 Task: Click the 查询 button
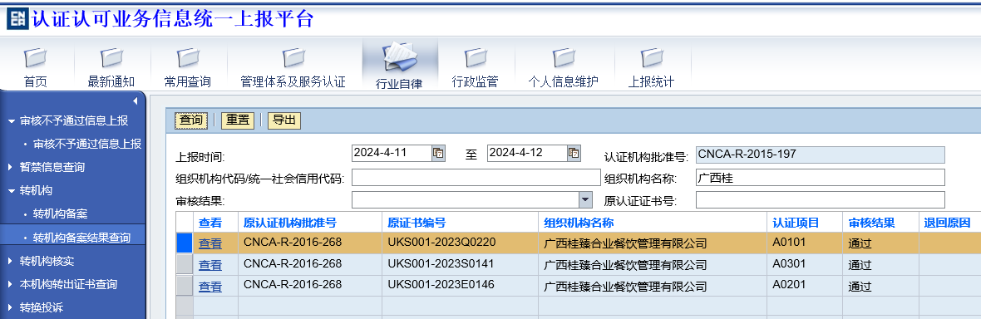(x=191, y=120)
